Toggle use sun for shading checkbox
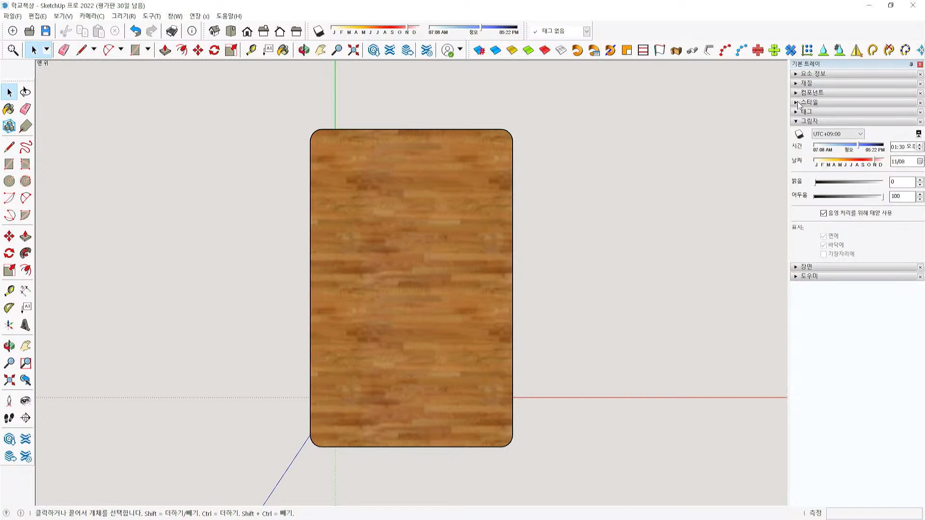Image resolution: width=925 pixels, height=520 pixels. click(x=823, y=213)
